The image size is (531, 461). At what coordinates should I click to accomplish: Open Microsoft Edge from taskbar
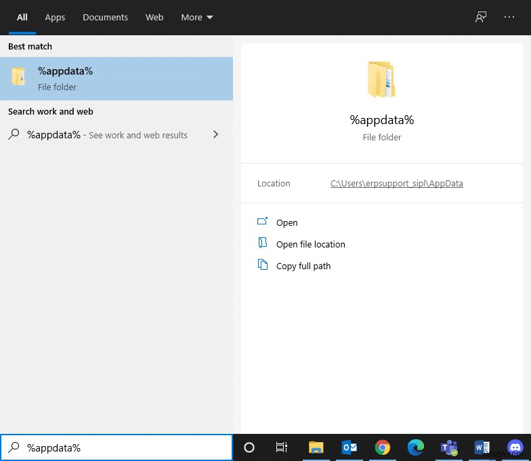(x=416, y=447)
